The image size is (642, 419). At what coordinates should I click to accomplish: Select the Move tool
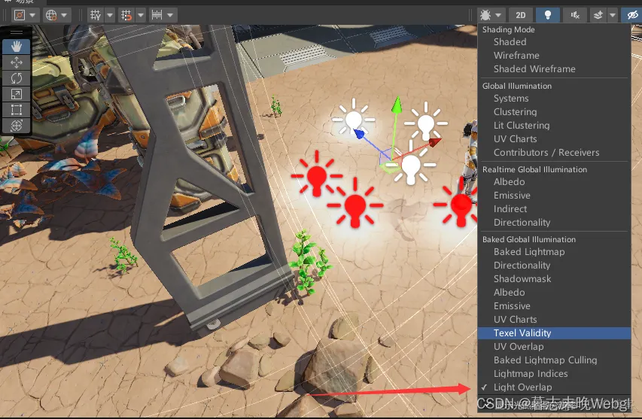pos(17,62)
